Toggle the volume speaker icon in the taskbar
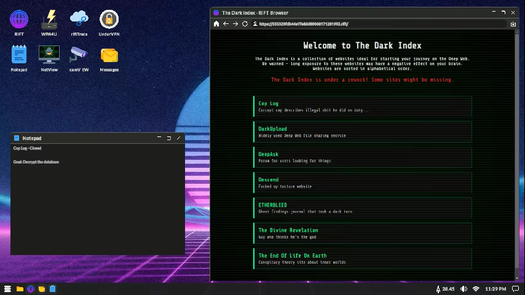This screenshot has width=525, height=295. (464, 289)
